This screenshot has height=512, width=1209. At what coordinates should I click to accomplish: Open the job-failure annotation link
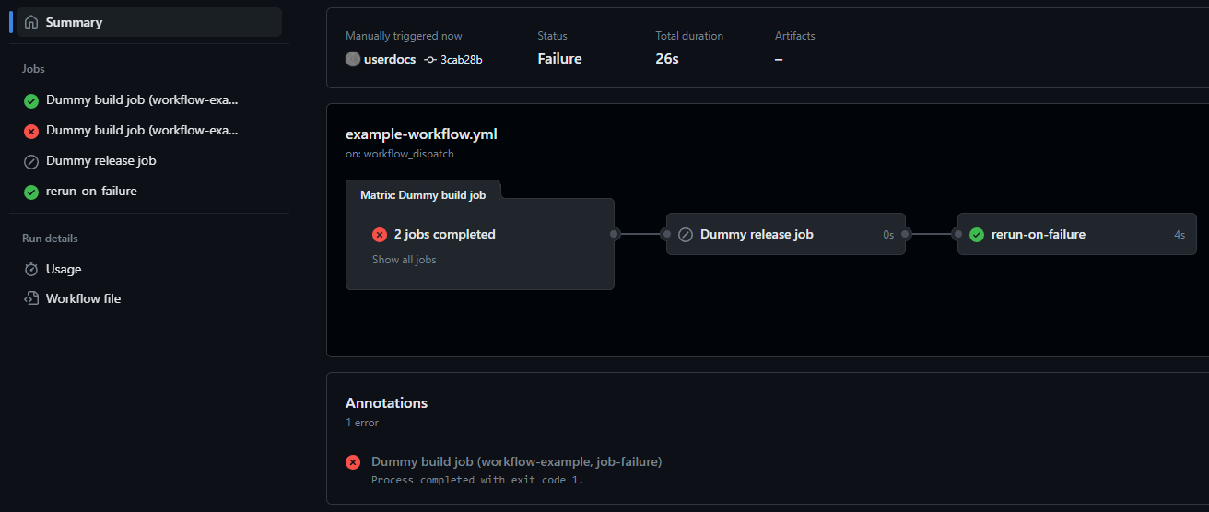pos(516,461)
